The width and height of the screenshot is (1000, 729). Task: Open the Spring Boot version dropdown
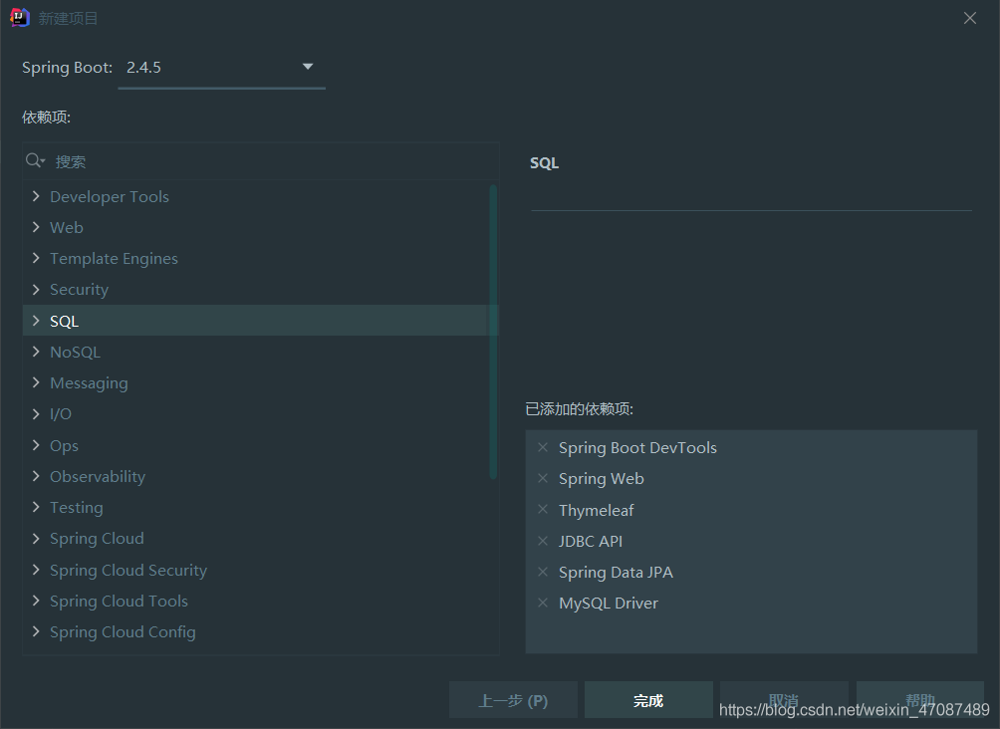pyautogui.click(x=307, y=66)
